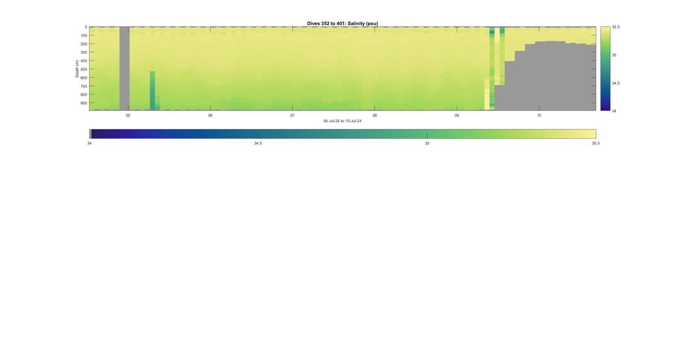The height and width of the screenshot is (355, 685).
Task: Click the depth tick label '400'
Action: 83,61
